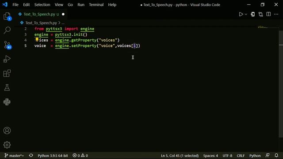Viewport: 283px width, 159px height.
Task: Change indentation via Spaces: 4
Action: click(x=210, y=155)
